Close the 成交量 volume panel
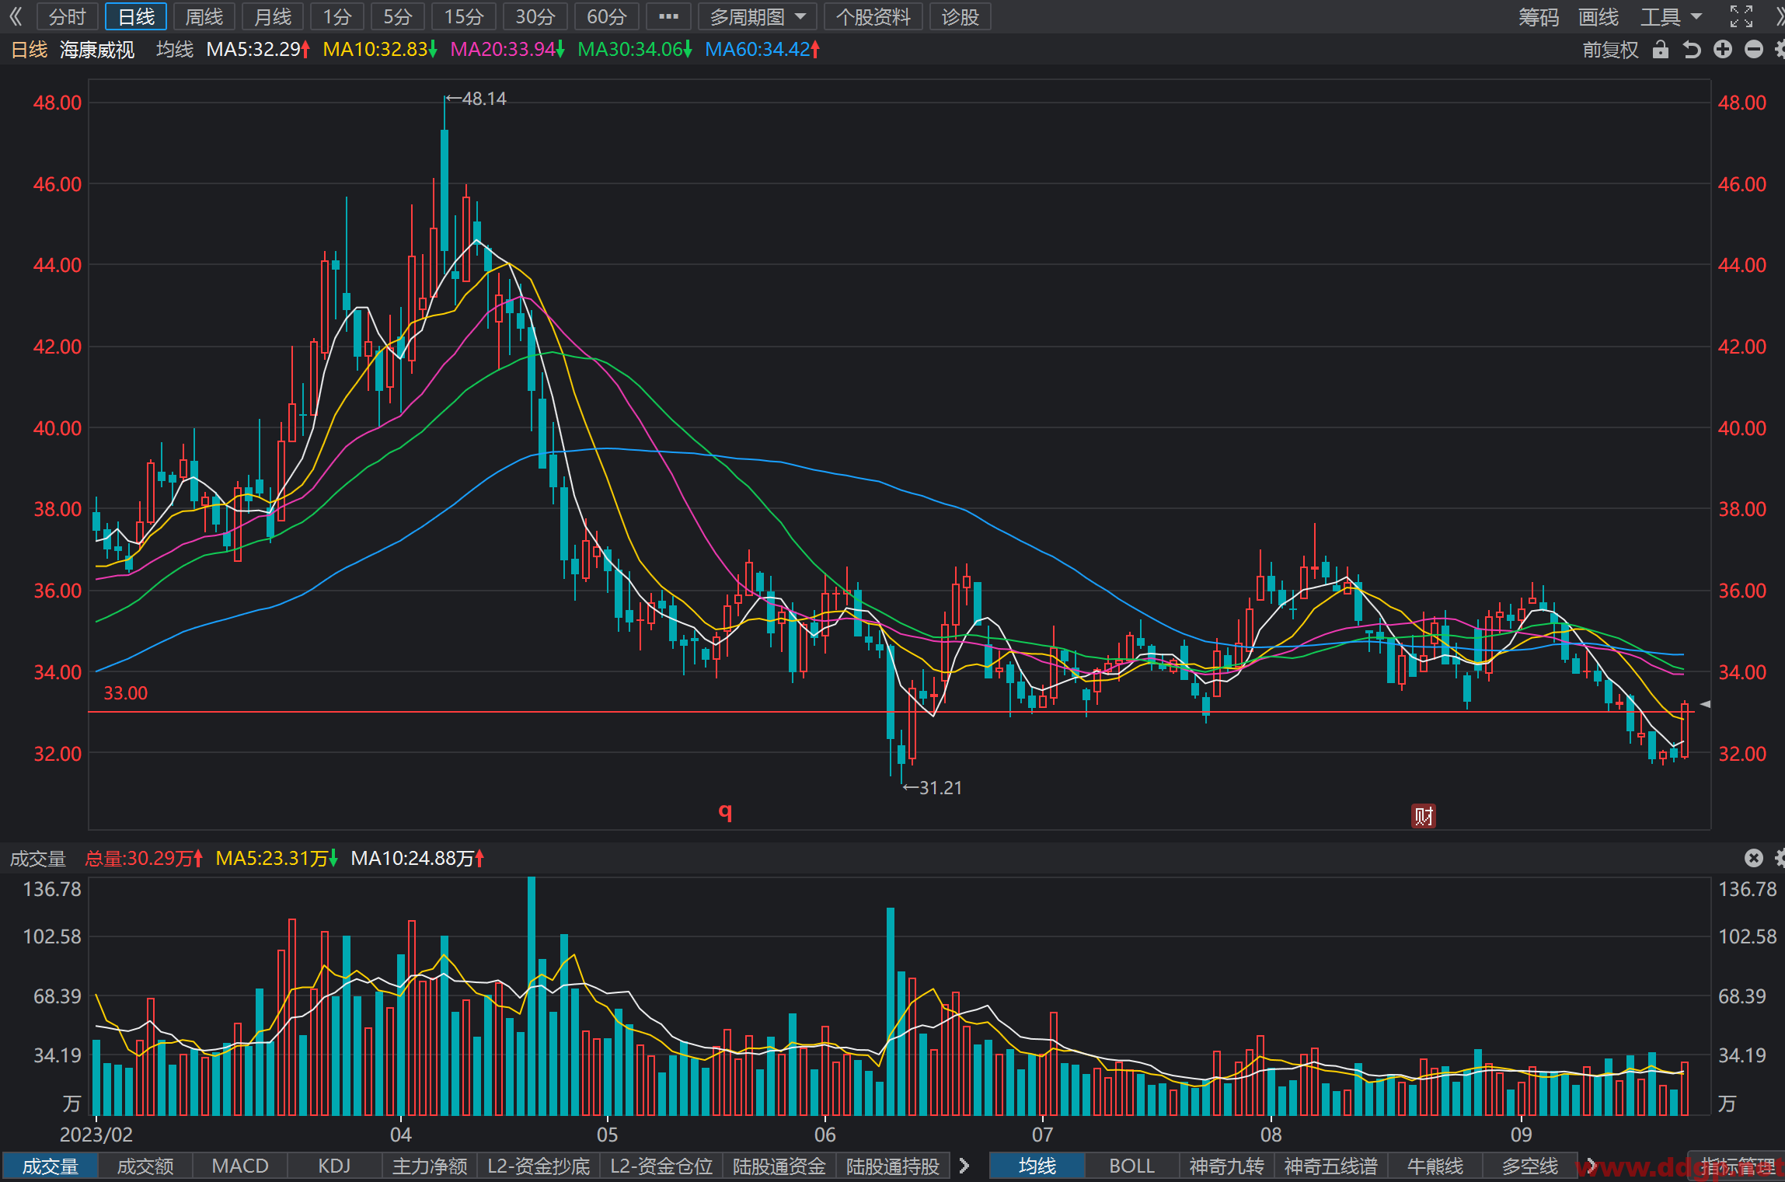The height and width of the screenshot is (1182, 1785). (1754, 858)
